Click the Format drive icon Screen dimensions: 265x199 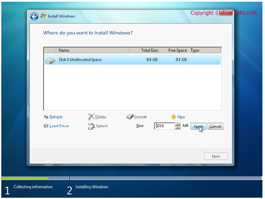coord(130,116)
